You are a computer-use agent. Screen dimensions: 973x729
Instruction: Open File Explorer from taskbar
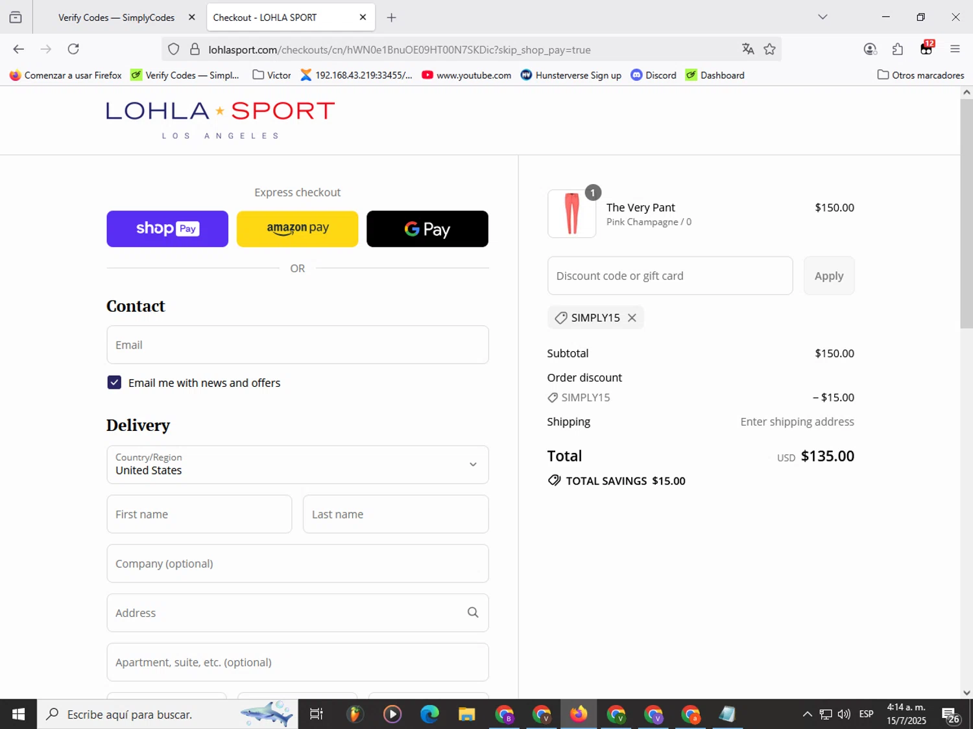tap(467, 714)
